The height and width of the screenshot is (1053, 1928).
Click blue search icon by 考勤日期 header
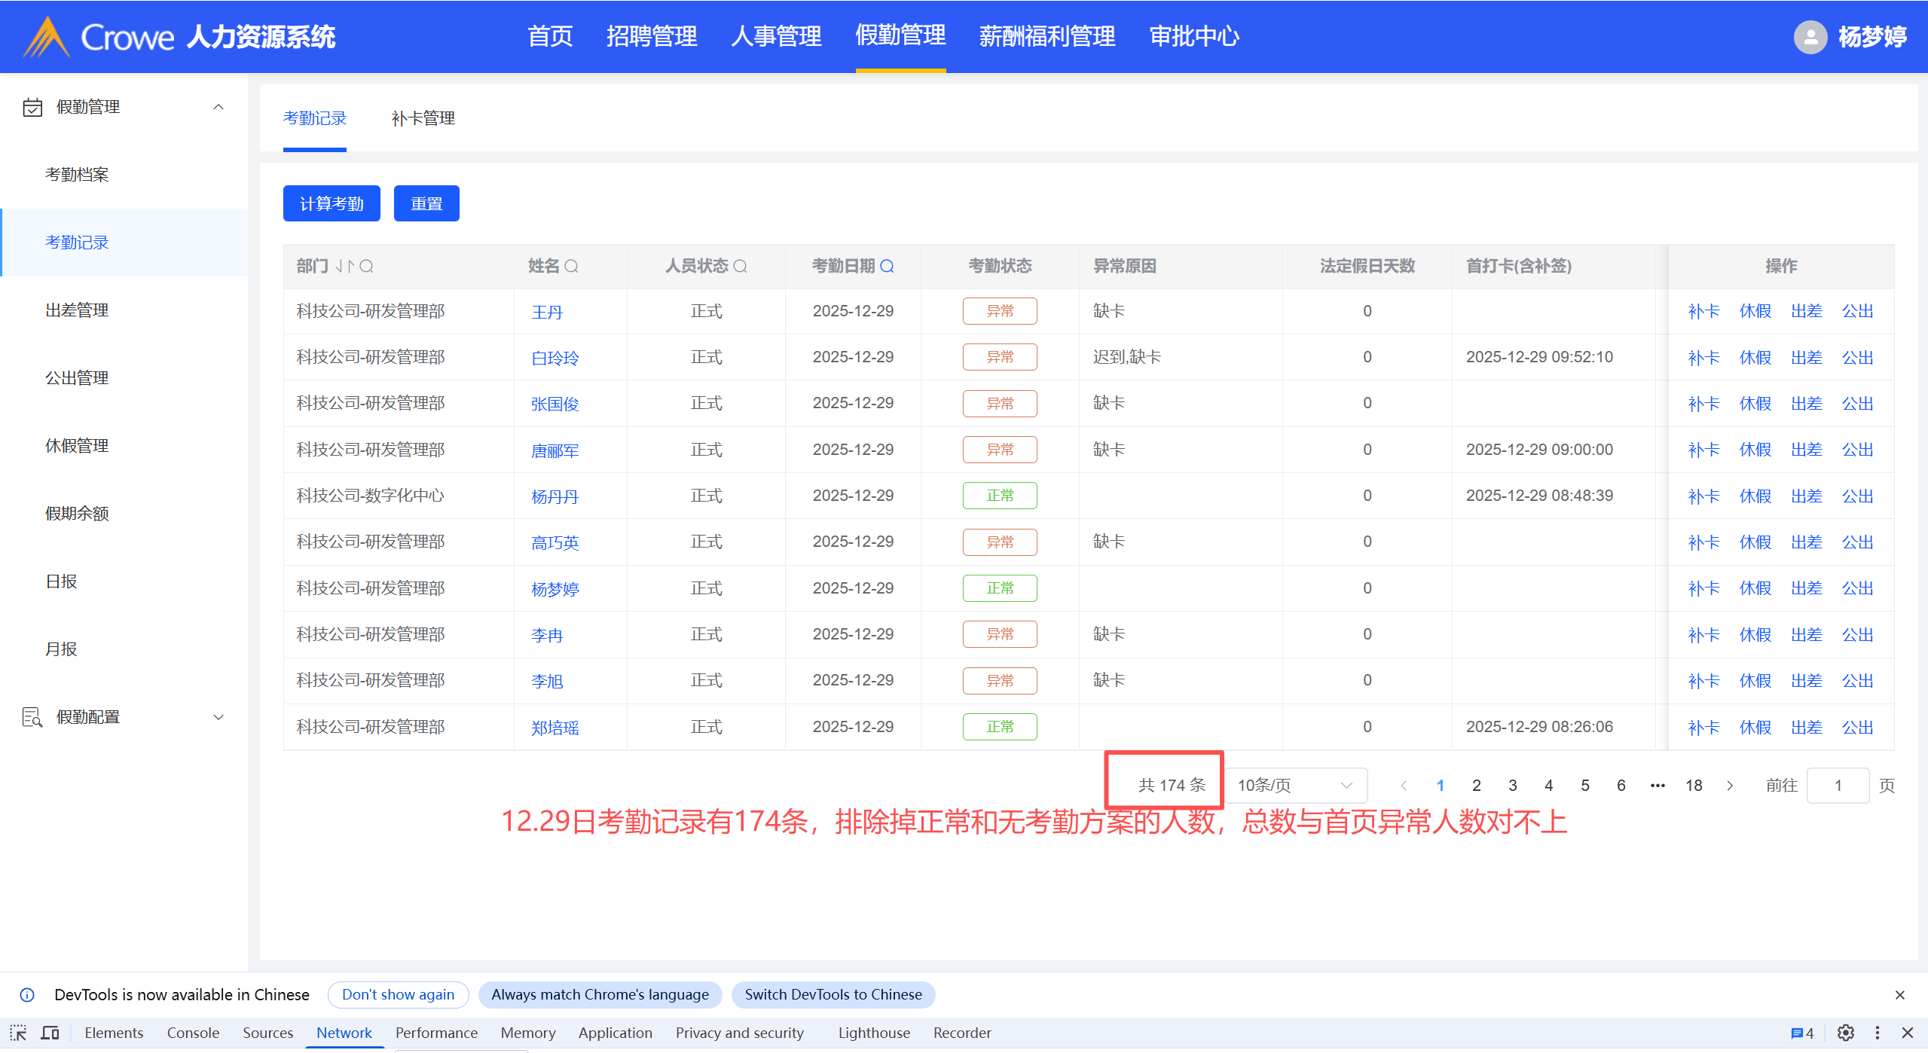[888, 266]
